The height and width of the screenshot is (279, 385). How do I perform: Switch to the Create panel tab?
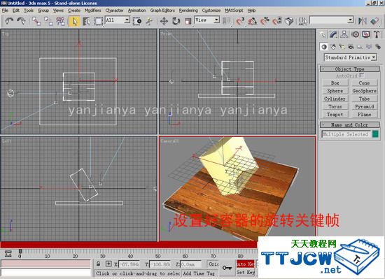pos(323,34)
